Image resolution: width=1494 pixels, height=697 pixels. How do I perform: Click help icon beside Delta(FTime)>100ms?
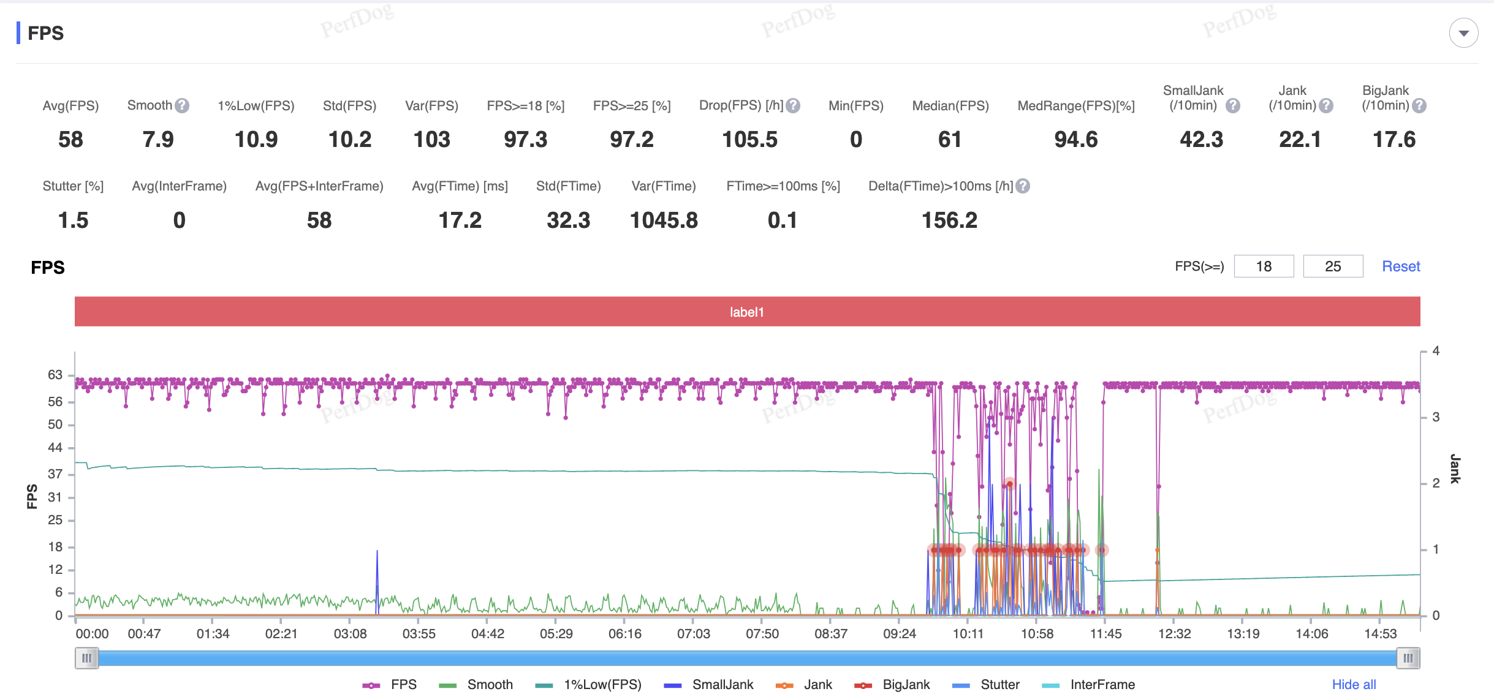pyautogui.click(x=1023, y=186)
